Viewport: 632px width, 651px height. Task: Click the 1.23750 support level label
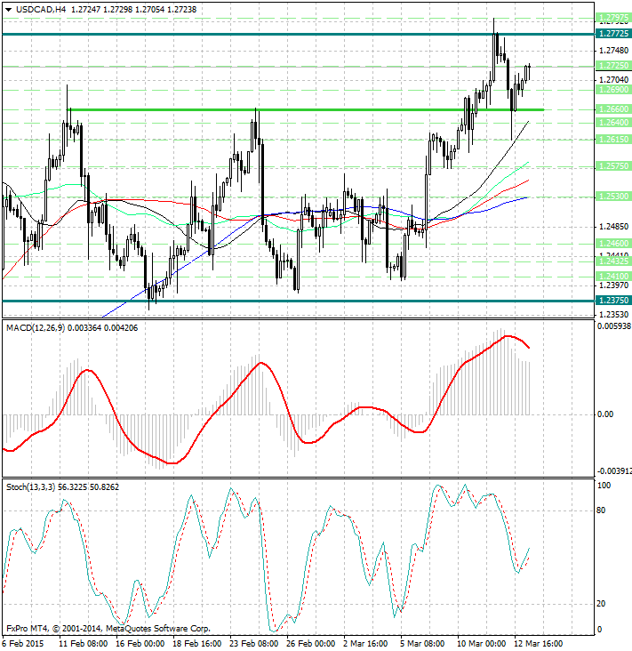[613, 300]
